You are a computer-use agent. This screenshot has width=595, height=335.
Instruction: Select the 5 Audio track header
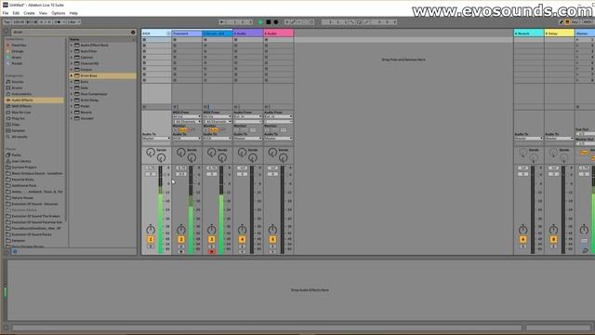[x=279, y=33]
